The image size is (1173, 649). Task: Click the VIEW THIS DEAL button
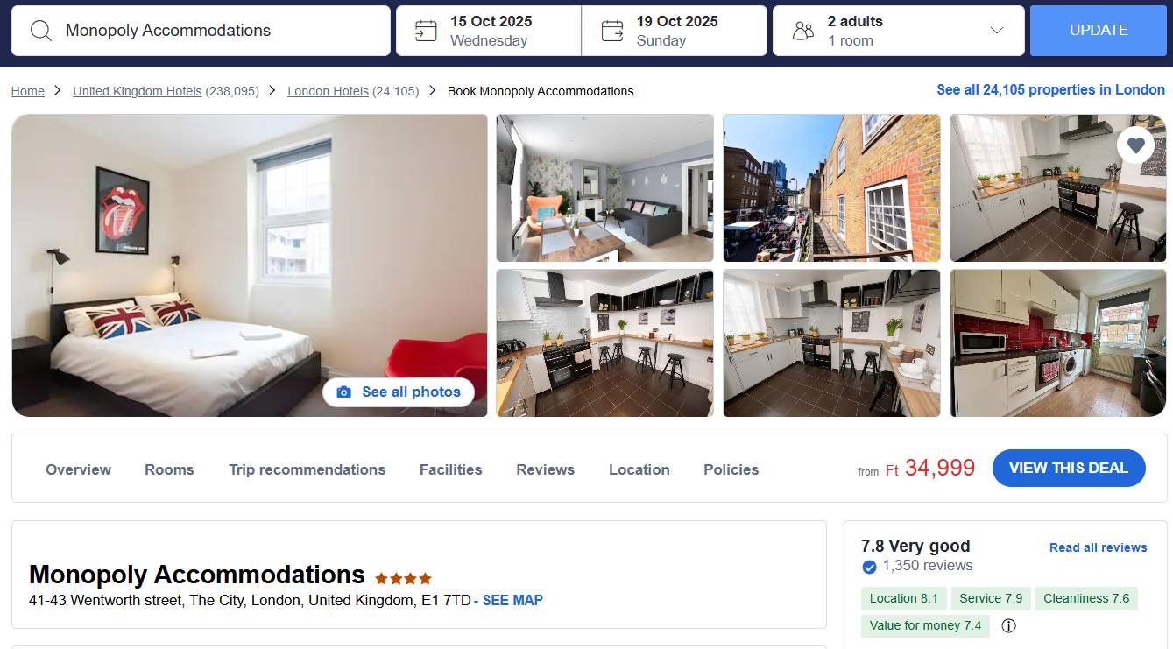(1069, 468)
